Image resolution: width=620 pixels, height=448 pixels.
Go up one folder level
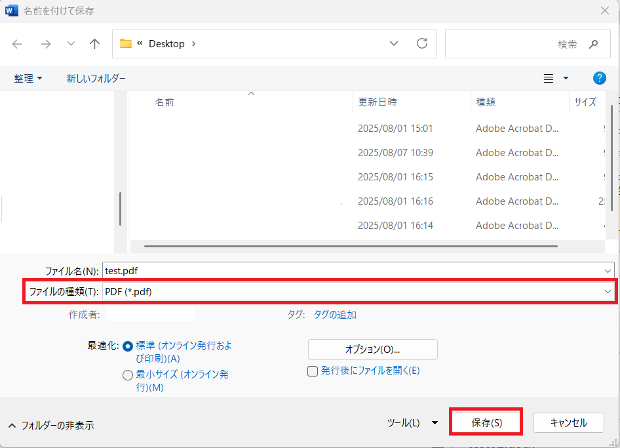pyautogui.click(x=94, y=44)
